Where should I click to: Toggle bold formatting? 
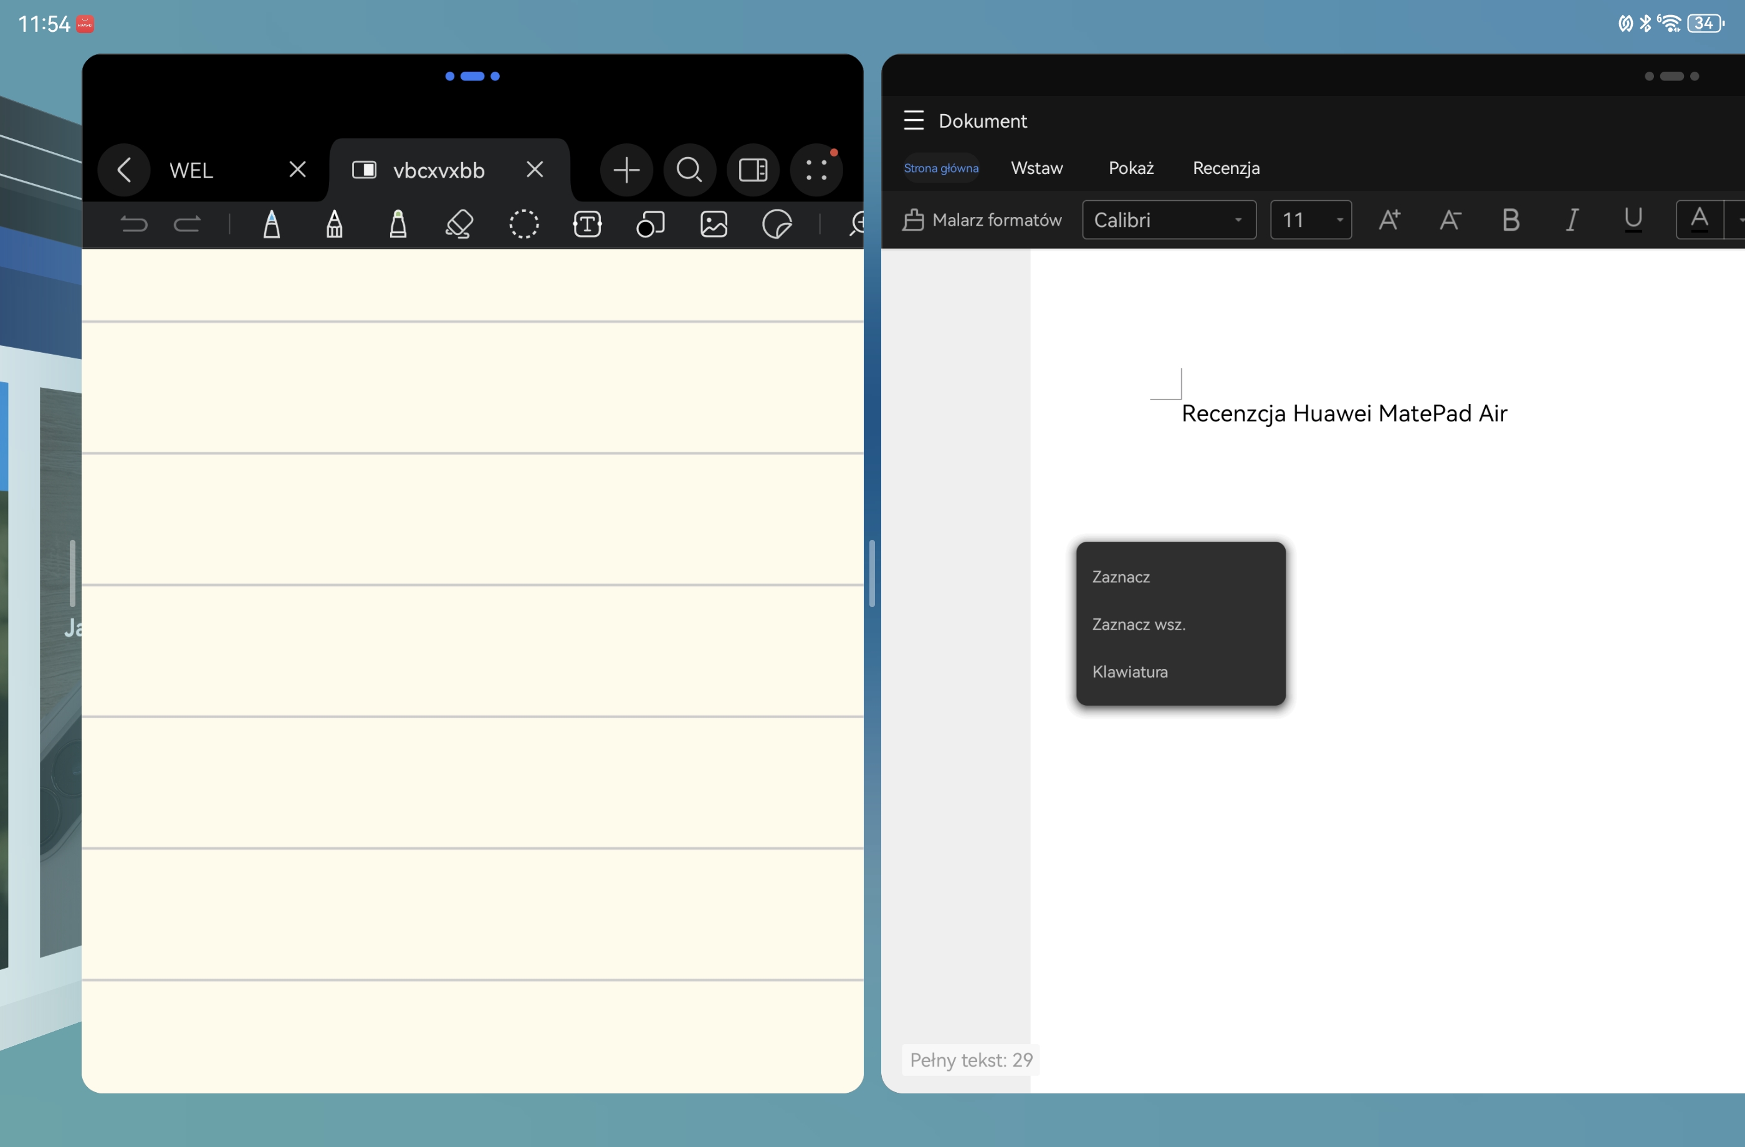1511,220
